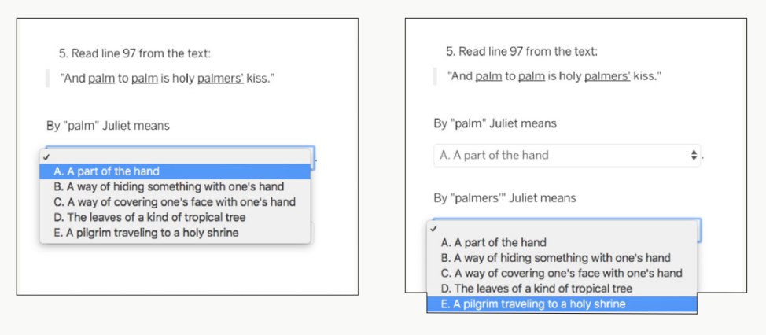Click first underlined "palm" in right panel quote
This screenshot has height=335, width=766.
(488, 76)
